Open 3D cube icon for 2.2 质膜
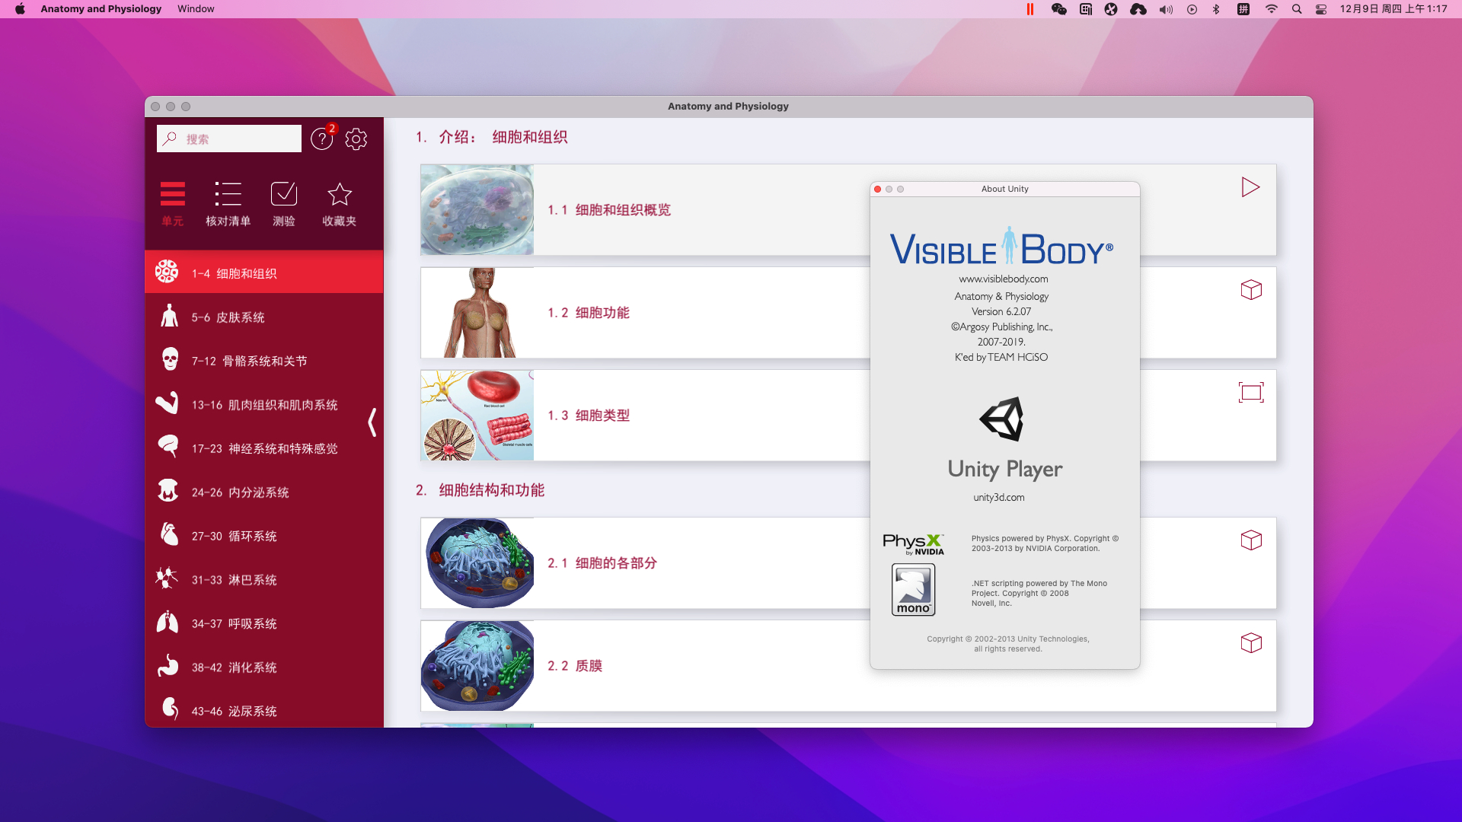Image resolution: width=1462 pixels, height=822 pixels. pyautogui.click(x=1251, y=643)
